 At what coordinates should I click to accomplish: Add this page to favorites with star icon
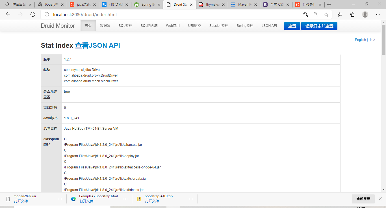coord(326,14)
